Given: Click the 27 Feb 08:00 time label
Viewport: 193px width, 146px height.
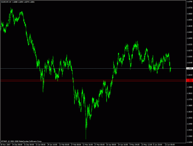Looking at the screenshot, I should (76, 145).
